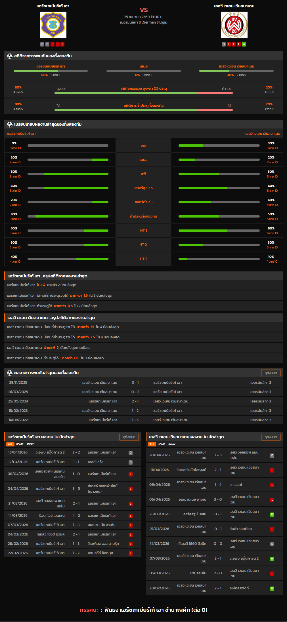This screenshot has width=287, height=622.
Task: Click the D result badge on 19/04/2026 match
Action: 131,453
